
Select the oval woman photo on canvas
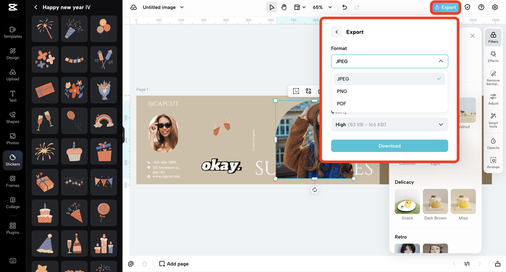pos(163,133)
